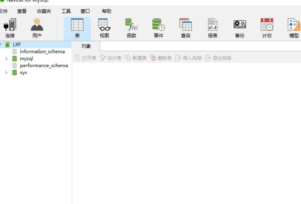301x204 pixels.
Task: Select information_schema in the tree
Action: (x=42, y=51)
